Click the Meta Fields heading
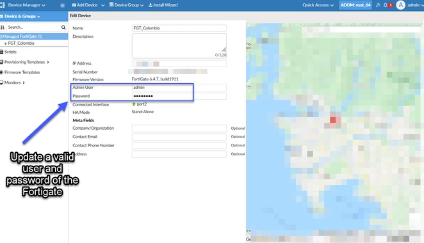Viewport: 424px width, 243px height. (x=83, y=120)
